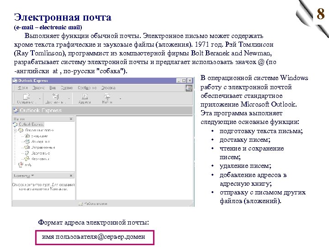Click the Формат адреса электронной почты label
Screen dimensions: 329x247
pyautogui.click(x=93, y=222)
